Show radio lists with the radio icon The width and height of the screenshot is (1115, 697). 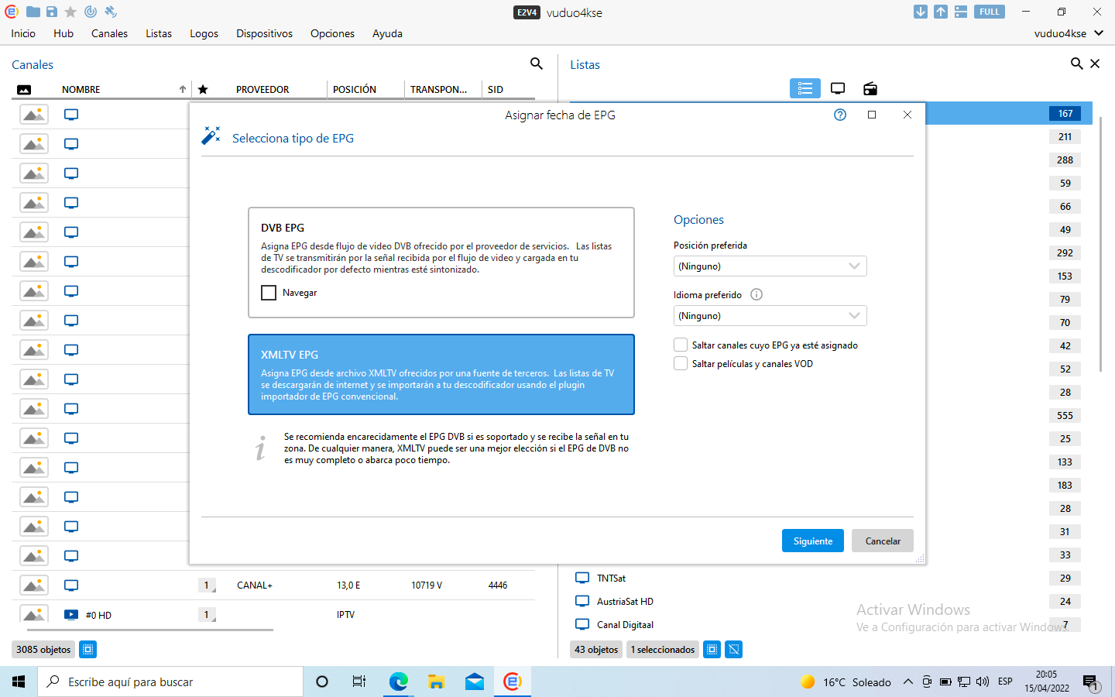point(870,88)
